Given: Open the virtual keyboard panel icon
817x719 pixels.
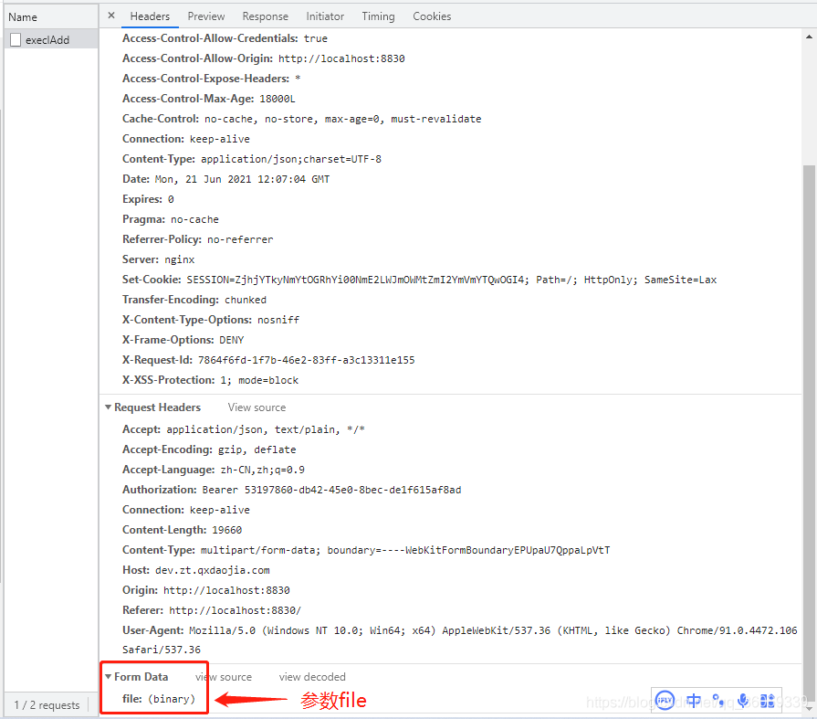Looking at the screenshot, I should (768, 699).
